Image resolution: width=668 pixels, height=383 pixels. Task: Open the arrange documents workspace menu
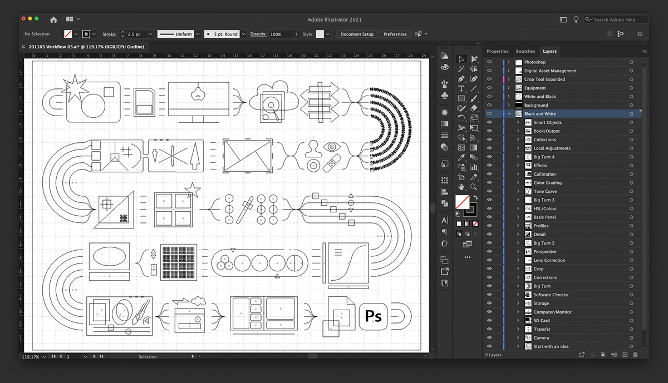(72, 19)
